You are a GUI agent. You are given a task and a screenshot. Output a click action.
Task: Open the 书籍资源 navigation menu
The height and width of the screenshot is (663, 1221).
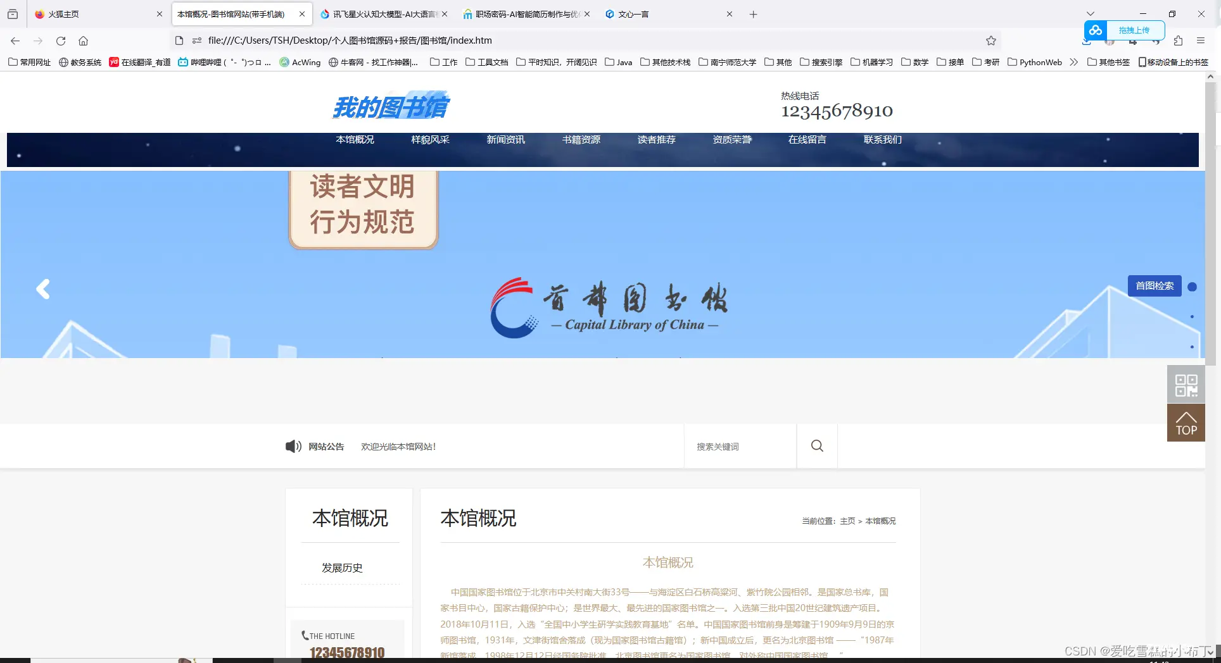point(581,140)
